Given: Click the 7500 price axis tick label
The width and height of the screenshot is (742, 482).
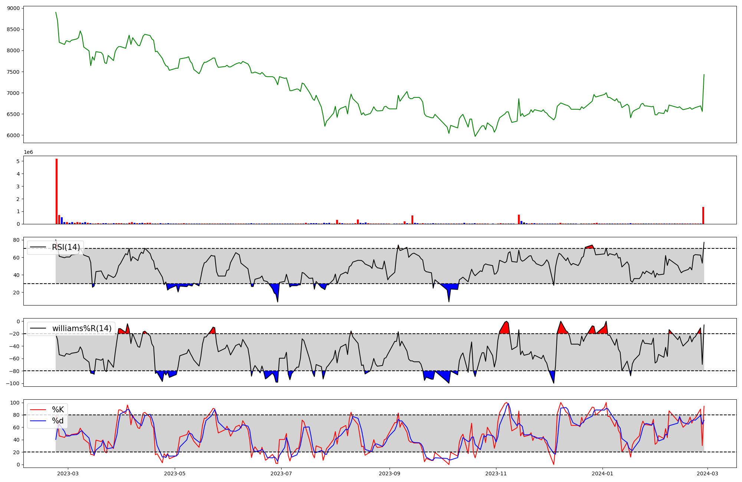Looking at the screenshot, I should coord(14,72).
